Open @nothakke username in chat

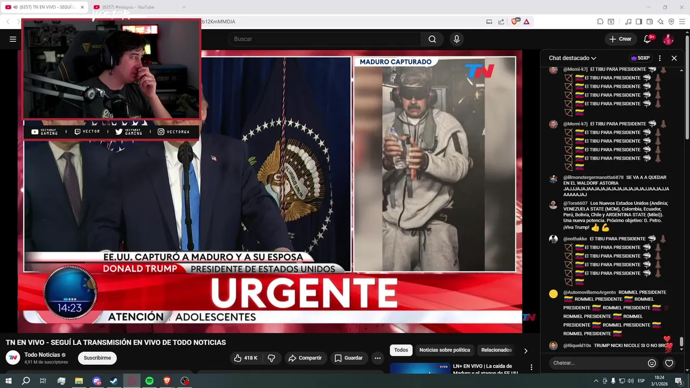[x=575, y=239]
